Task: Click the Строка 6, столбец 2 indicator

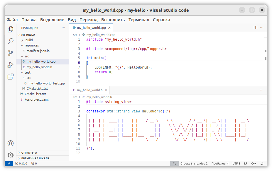Action: (x=194, y=164)
